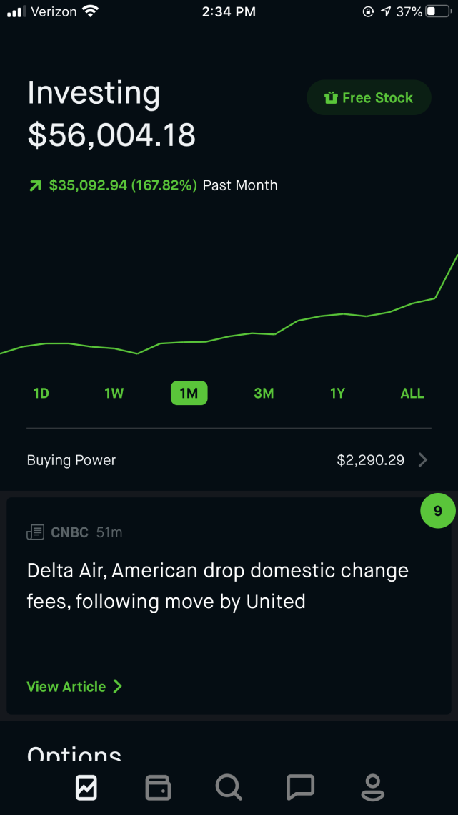This screenshot has height=815, width=458.
Task: Select the 1W chart range
Action: click(x=114, y=394)
